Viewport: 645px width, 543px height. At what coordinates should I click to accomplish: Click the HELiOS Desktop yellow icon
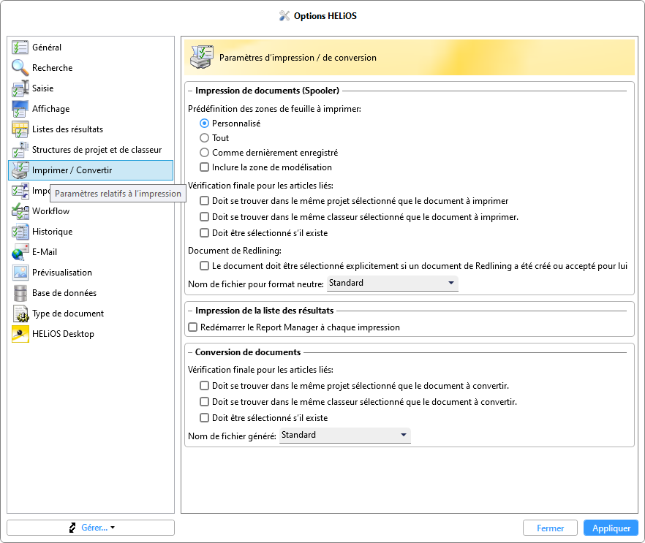click(x=20, y=334)
